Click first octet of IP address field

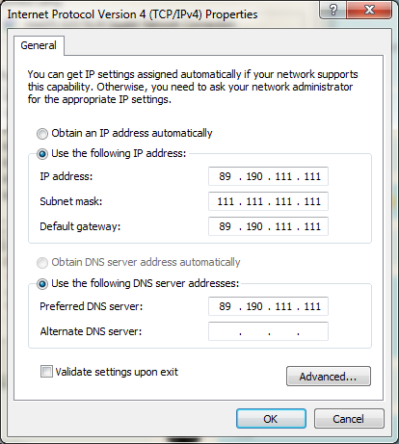pyautogui.click(x=225, y=176)
